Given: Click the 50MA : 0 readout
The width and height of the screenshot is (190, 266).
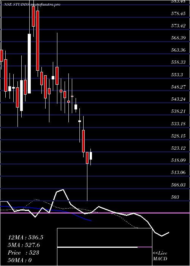Looking at the screenshot, I should click(x=20, y=260).
